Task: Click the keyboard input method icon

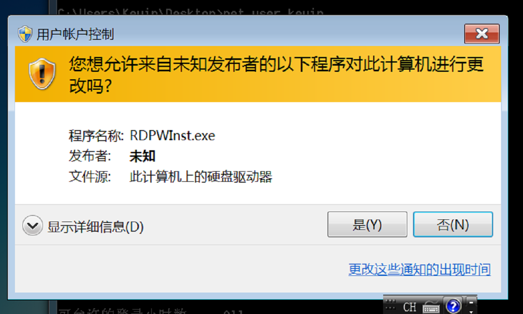Action: coord(431,307)
